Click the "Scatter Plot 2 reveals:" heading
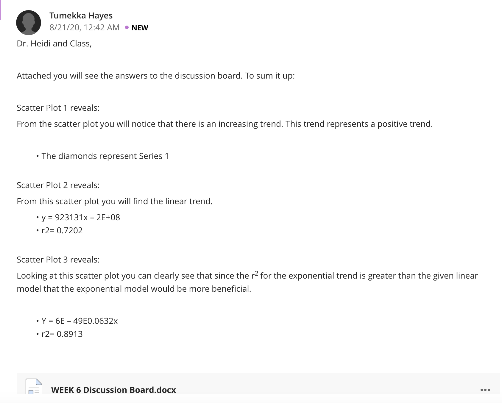This screenshot has height=403, width=502. tap(58, 185)
